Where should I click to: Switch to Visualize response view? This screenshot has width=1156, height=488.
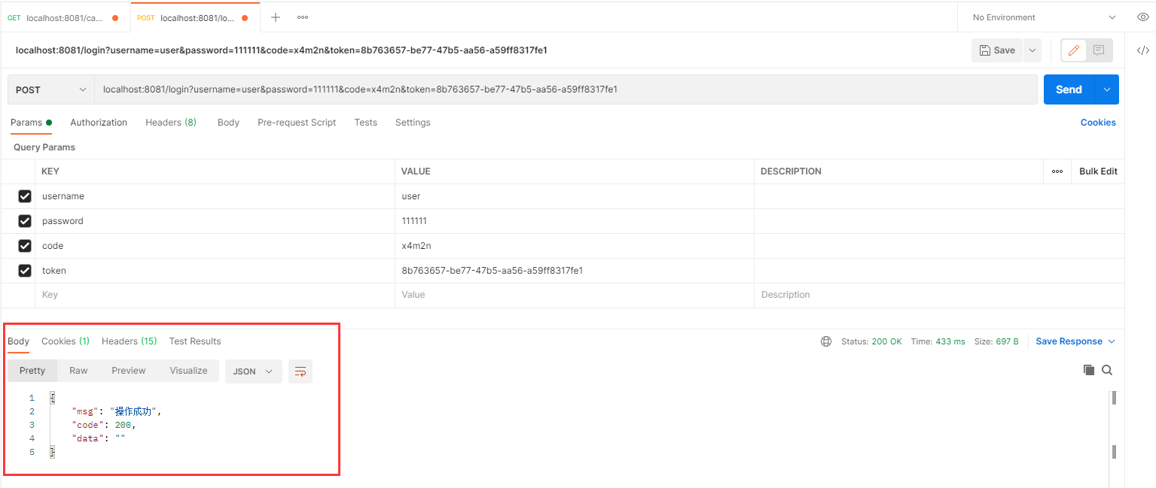tap(188, 371)
